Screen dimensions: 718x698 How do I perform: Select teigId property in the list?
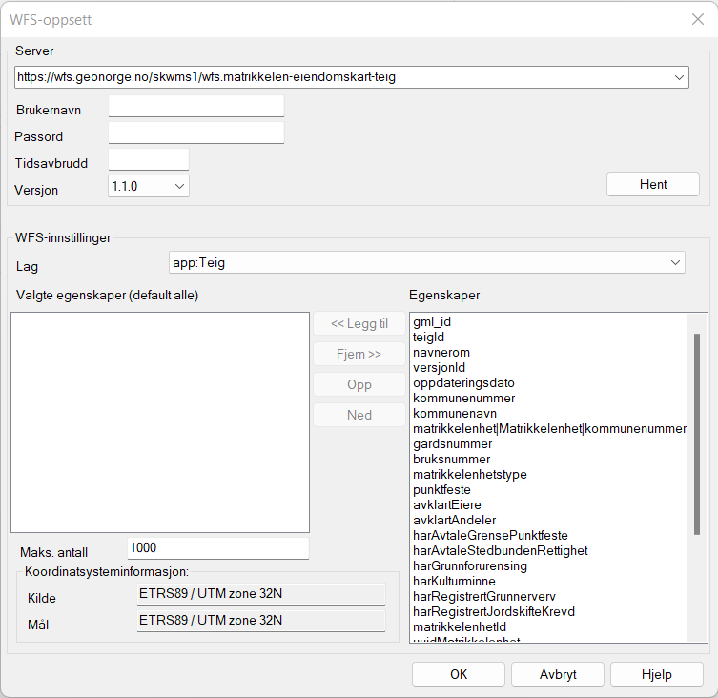[x=428, y=338]
